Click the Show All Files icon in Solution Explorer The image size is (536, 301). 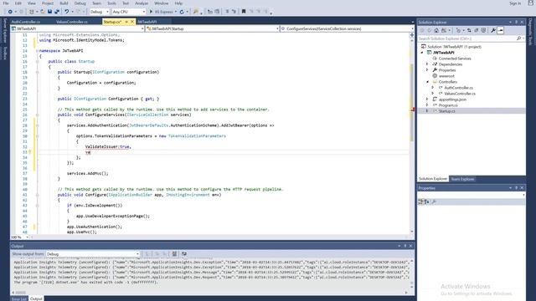483,30
